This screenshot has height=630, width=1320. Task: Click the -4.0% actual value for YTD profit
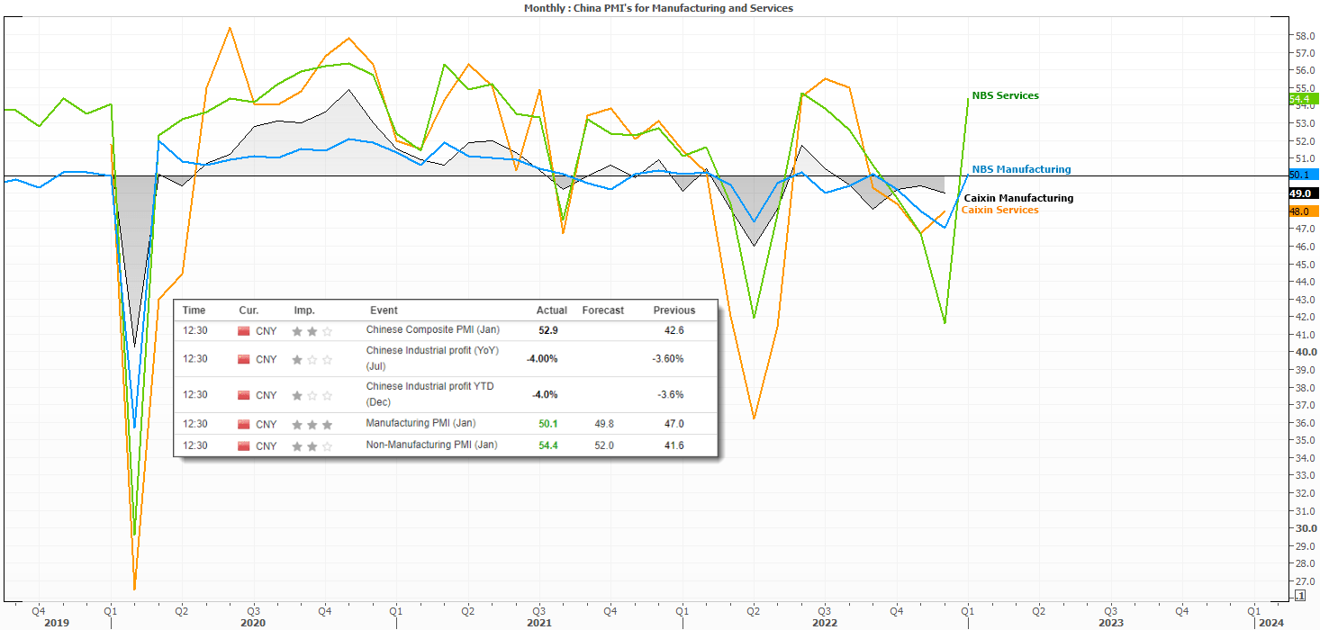pyautogui.click(x=543, y=395)
